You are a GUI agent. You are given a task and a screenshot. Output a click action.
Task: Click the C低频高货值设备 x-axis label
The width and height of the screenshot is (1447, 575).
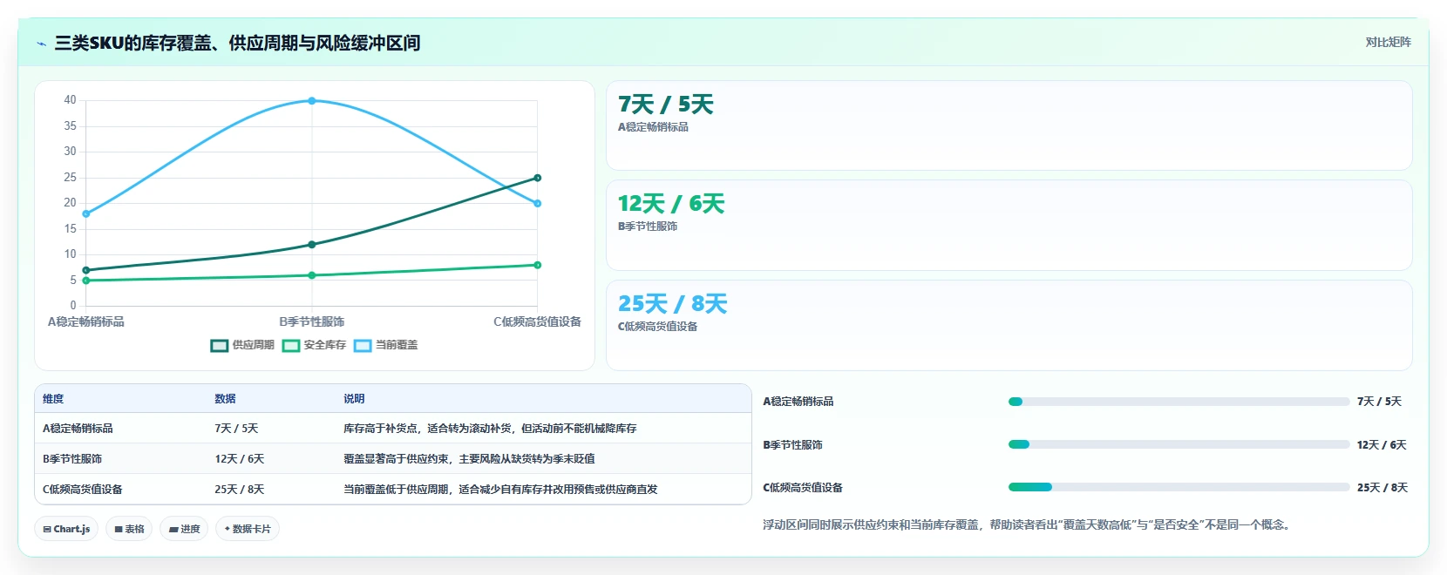point(537,322)
